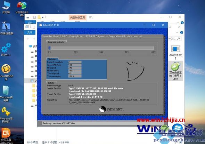Open the Dism++ desktop shortcut
Screen dimensions: 205x144
(x=6, y=49)
